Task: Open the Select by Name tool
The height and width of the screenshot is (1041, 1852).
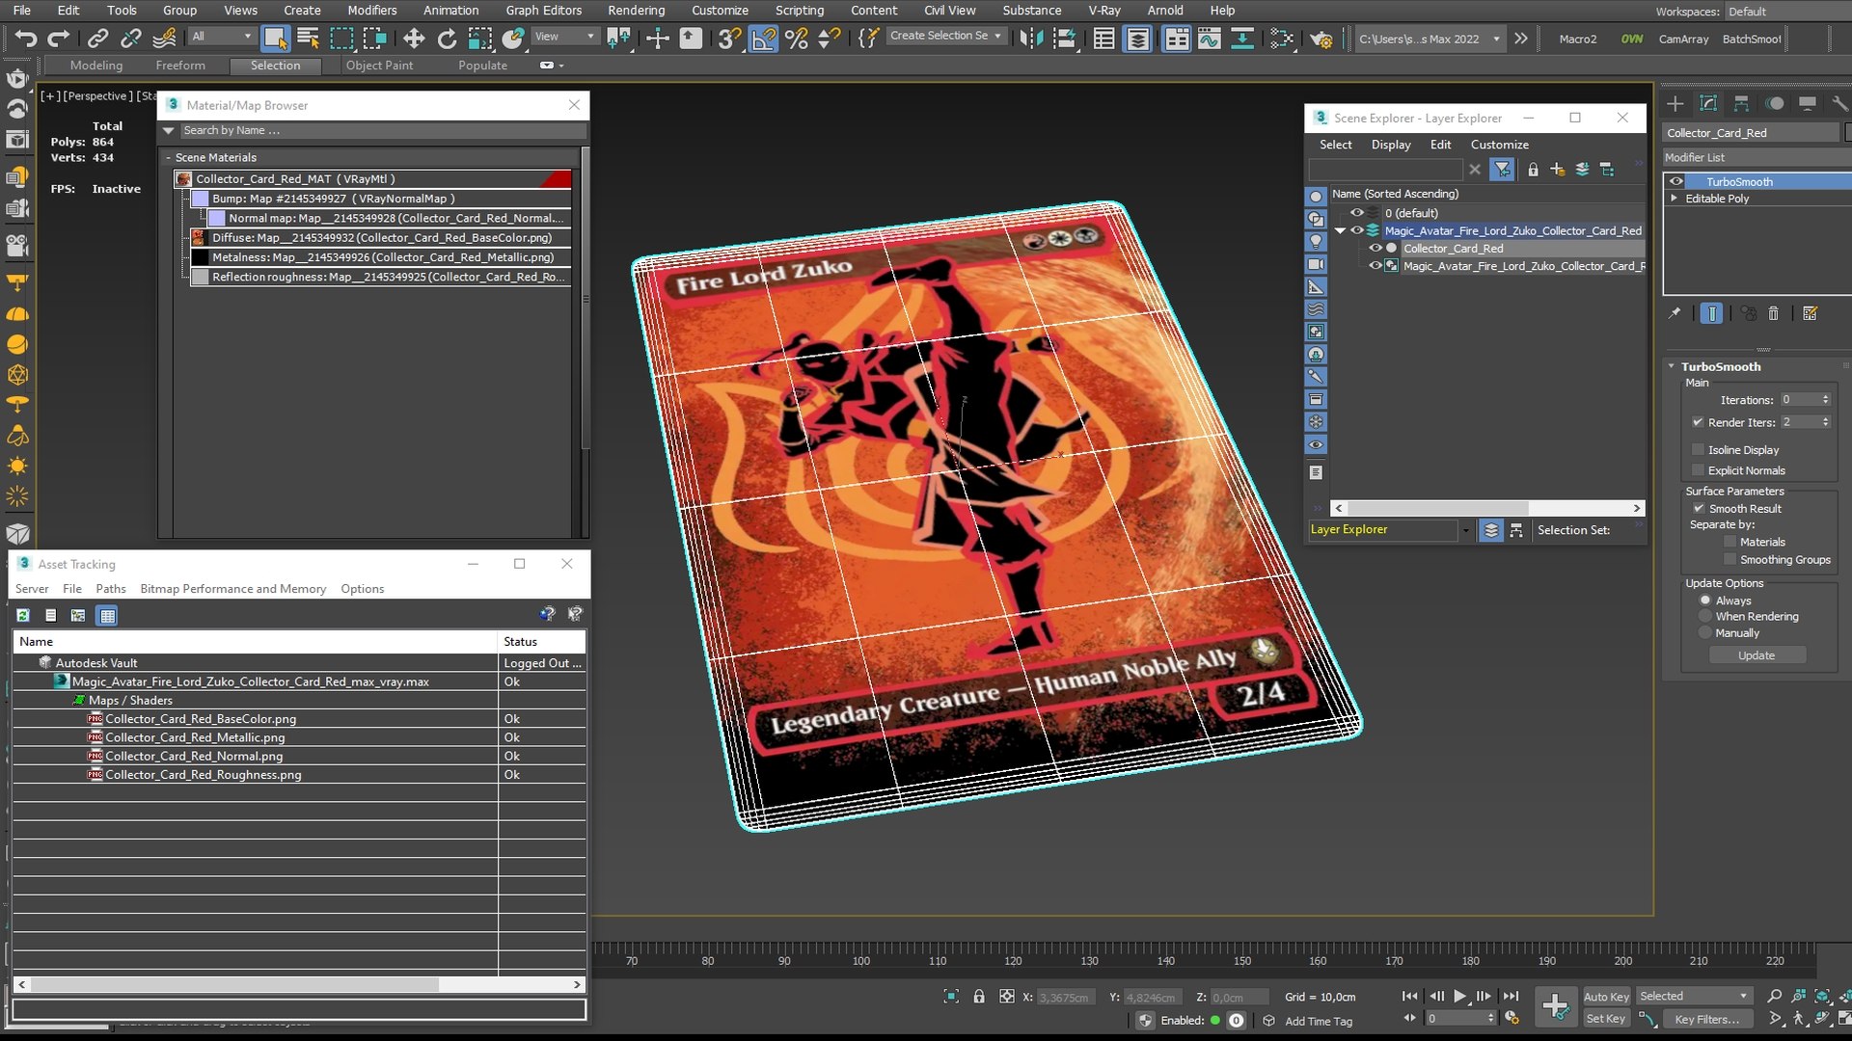Action: (x=309, y=39)
